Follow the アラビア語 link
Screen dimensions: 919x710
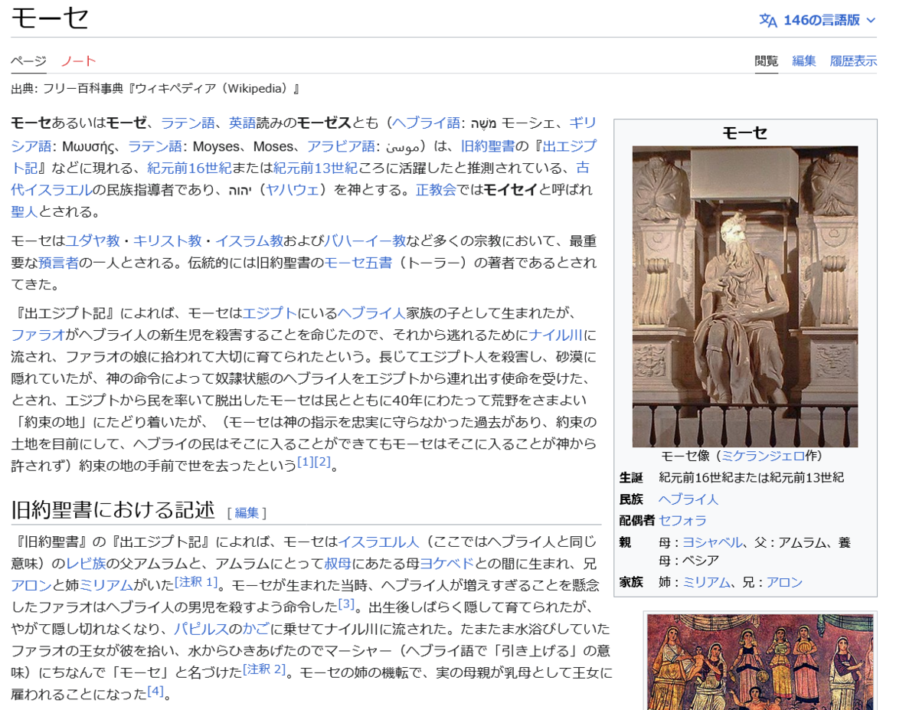[341, 146]
